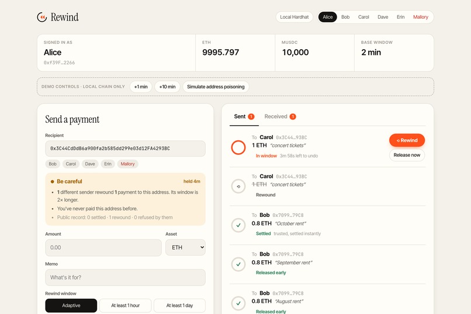Viewport: 471px width, 314px height.
Task: Click the Be careful warning dot
Action: tap(52, 181)
